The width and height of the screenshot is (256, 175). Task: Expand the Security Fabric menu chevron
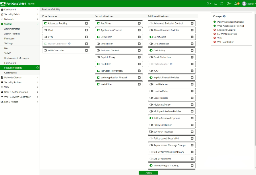pos(38,14)
